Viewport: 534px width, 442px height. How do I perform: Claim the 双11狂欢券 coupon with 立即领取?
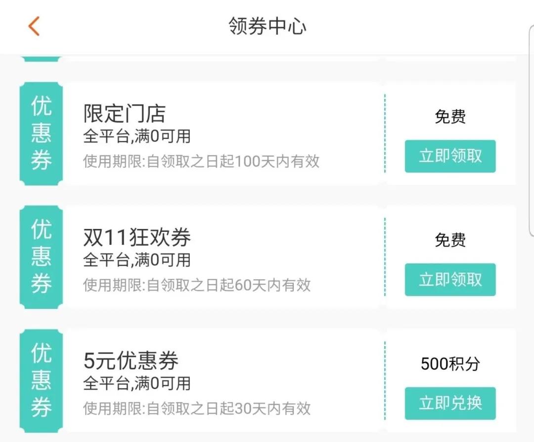450,280
